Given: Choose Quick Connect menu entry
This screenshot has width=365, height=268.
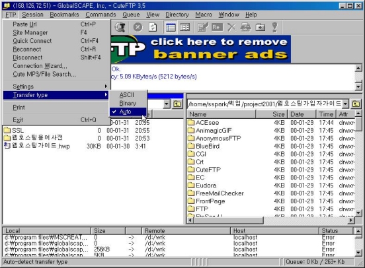Looking at the screenshot, I should pyautogui.click(x=56, y=41).
